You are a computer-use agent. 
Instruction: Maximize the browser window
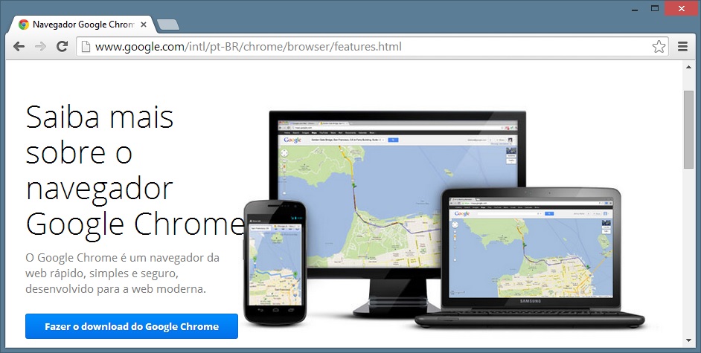click(x=655, y=7)
